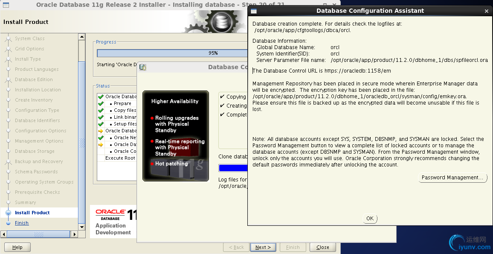
Task: Open Password Management window
Action: (x=452, y=178)
